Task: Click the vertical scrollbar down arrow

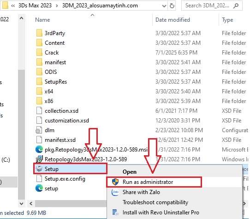Action: [x=22, y=203]
